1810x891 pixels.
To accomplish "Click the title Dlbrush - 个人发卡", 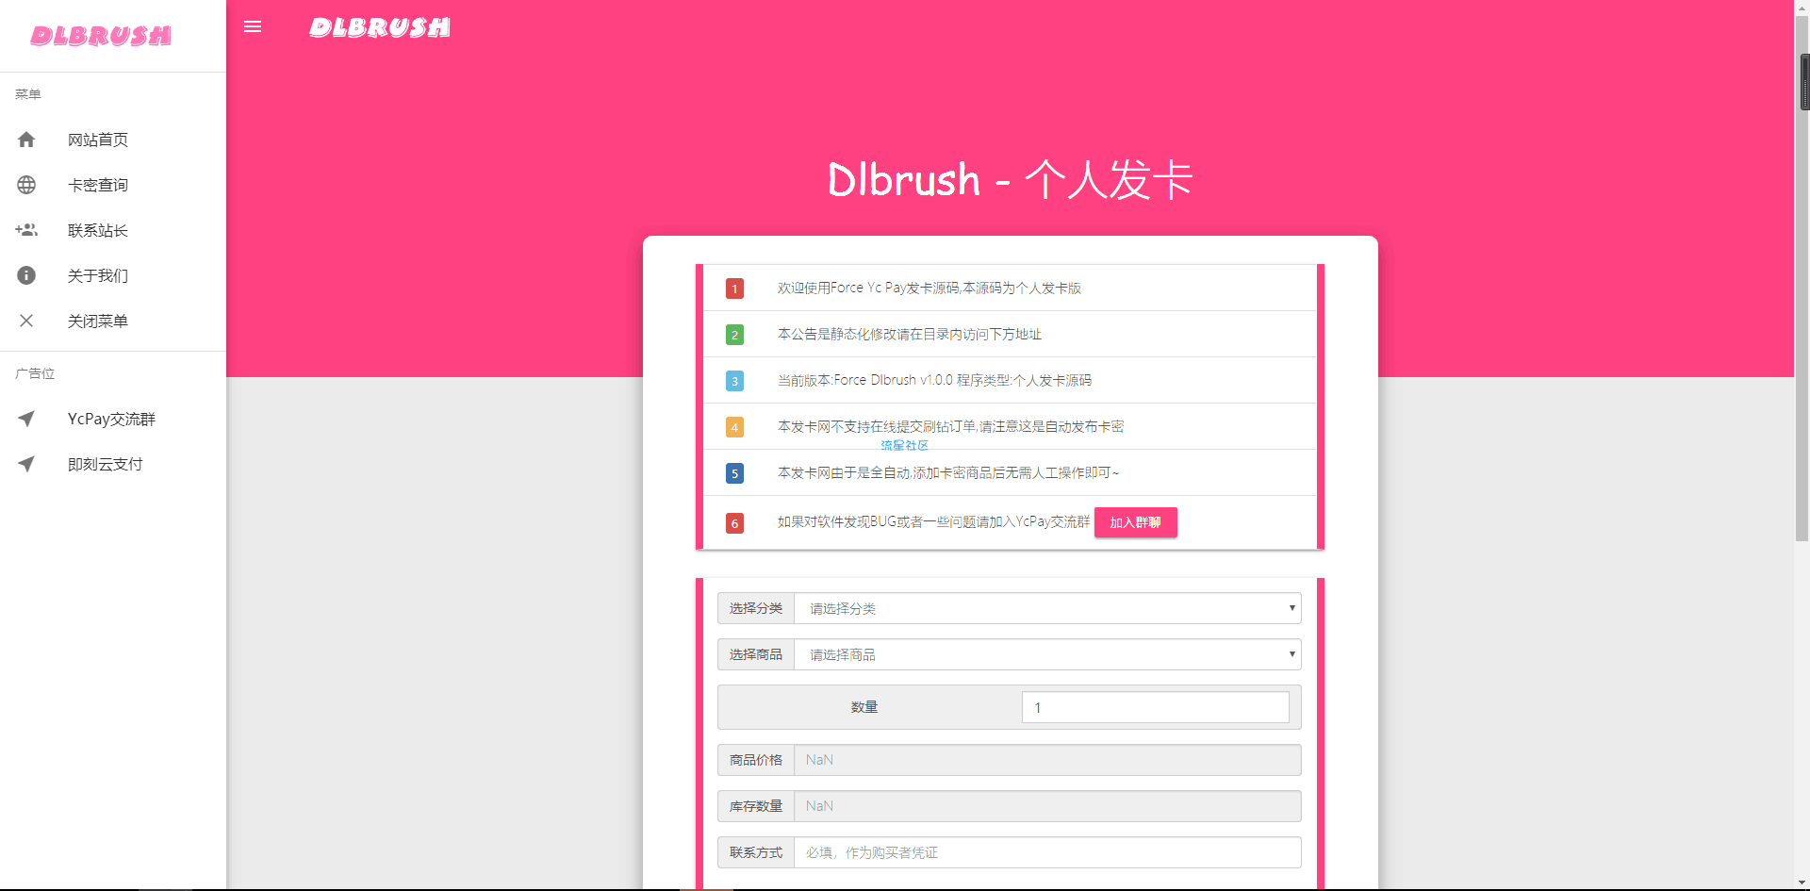I will (x=1010, y=179).
